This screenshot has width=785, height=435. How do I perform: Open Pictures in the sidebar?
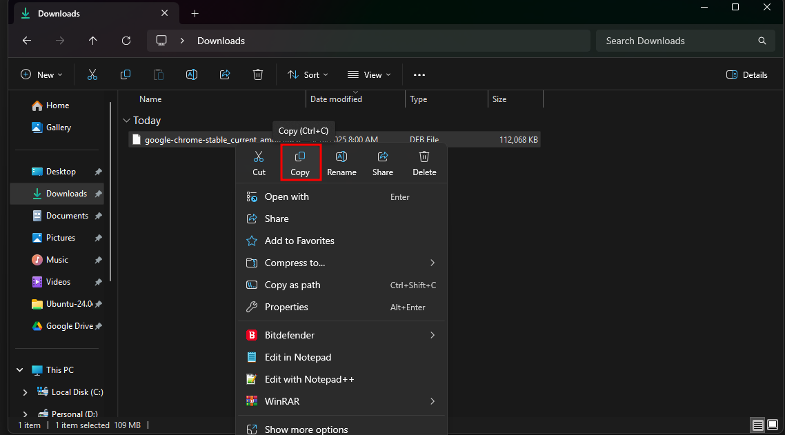[57, 237]
